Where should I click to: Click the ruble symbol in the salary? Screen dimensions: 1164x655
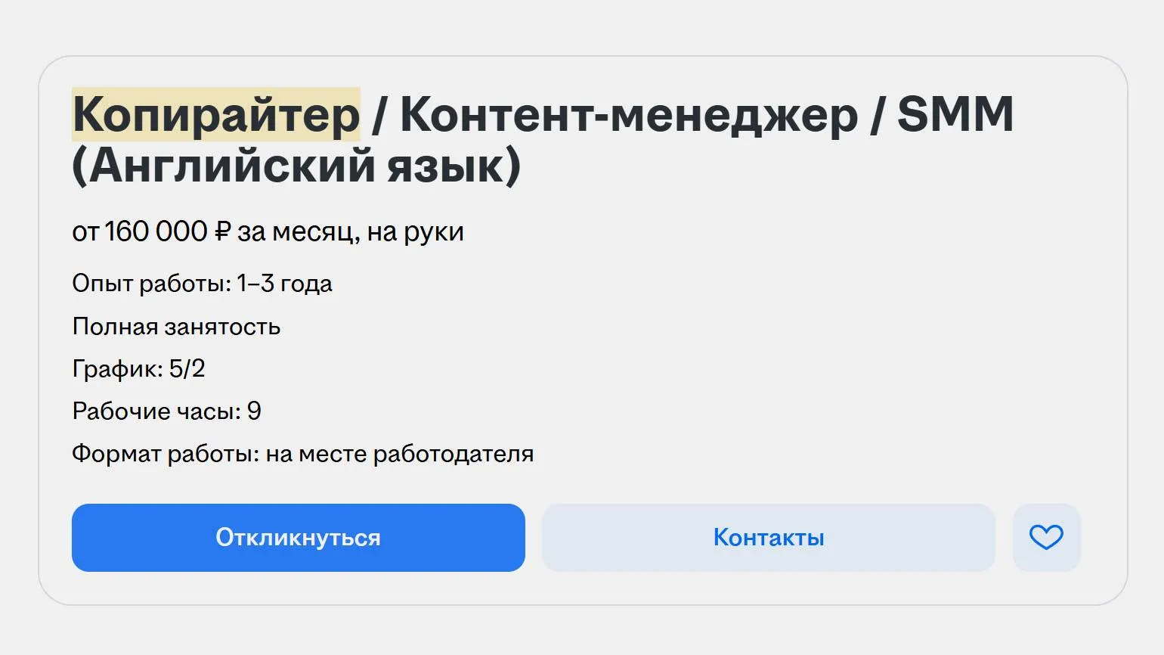point(224,231)
